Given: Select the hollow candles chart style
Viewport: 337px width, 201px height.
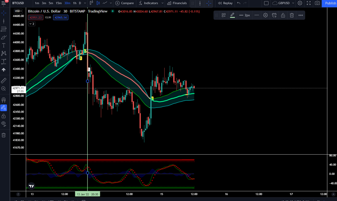Looking at the screenshot, I should tap(91, 3).
